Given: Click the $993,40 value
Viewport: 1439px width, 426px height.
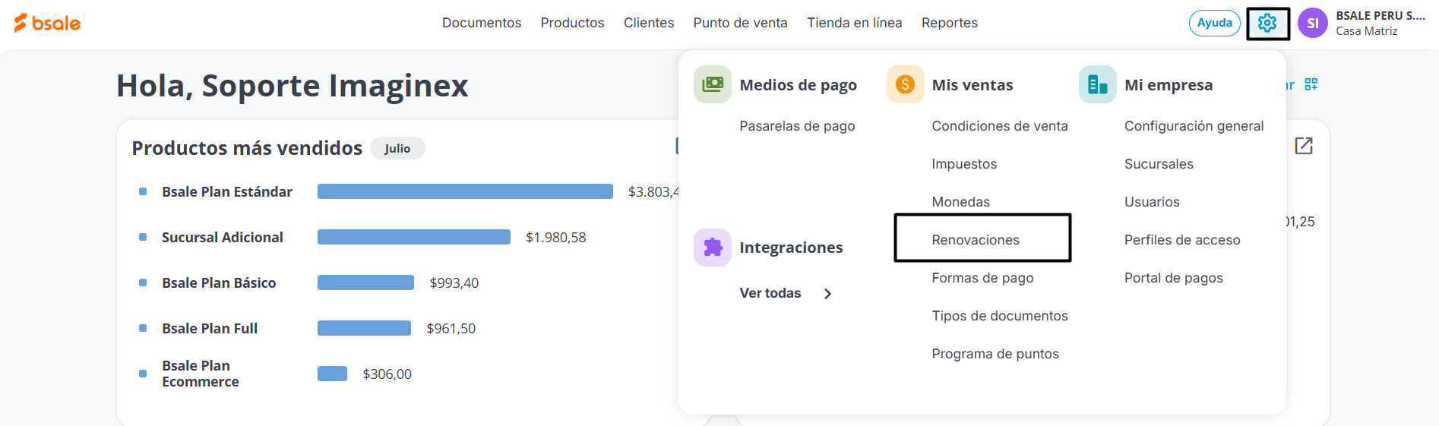Looking at the screenshot, I should click(454, 283).
